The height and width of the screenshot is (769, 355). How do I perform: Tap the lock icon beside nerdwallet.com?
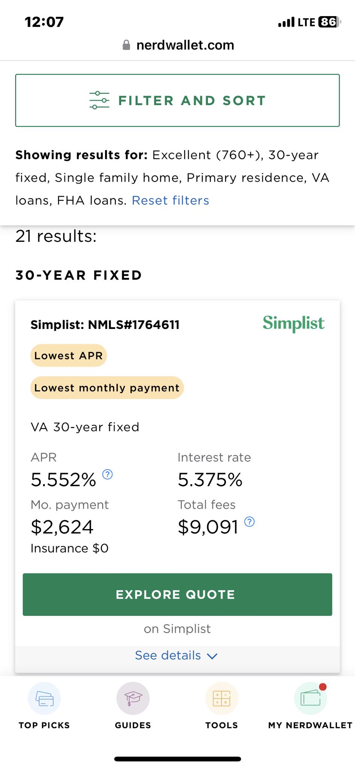pyautogui.click(x=126, y=45)
